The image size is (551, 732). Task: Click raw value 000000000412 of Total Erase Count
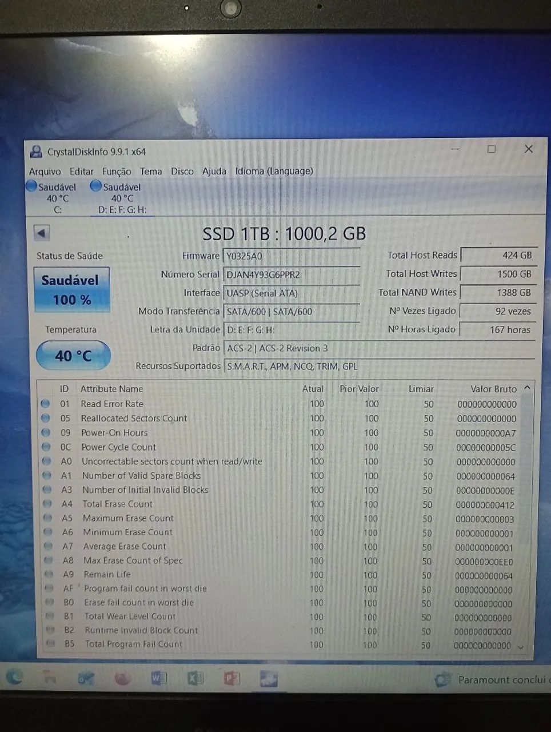485,505
